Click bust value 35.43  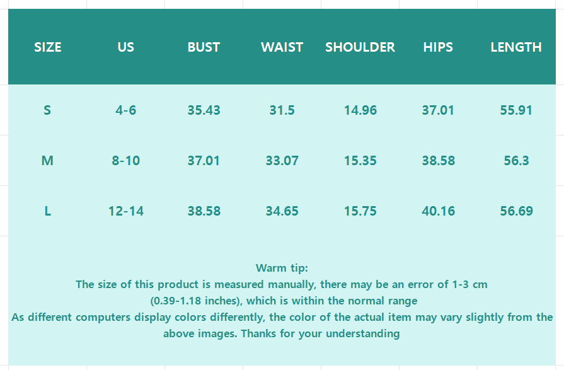point(204,110)
